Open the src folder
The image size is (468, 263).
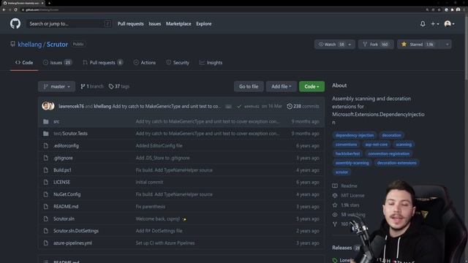pos(56,122)
